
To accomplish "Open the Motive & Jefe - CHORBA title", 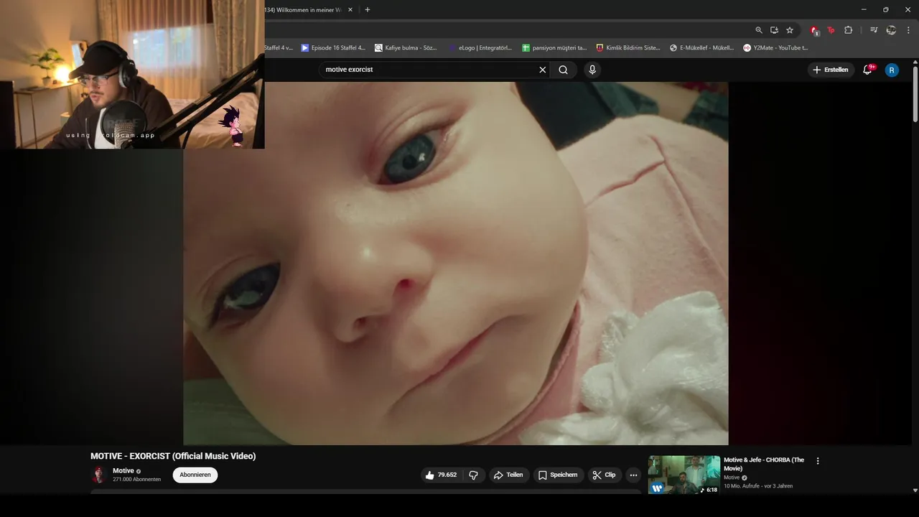I will (x=764, y=464).
